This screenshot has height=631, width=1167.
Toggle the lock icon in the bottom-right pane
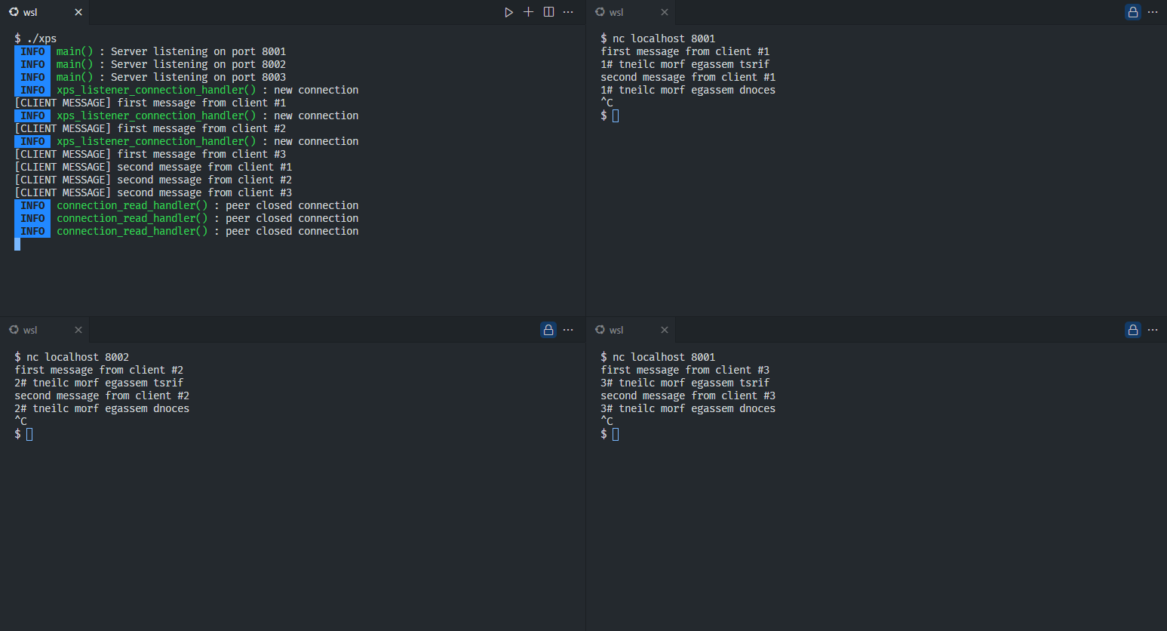tap(1133, 330)
